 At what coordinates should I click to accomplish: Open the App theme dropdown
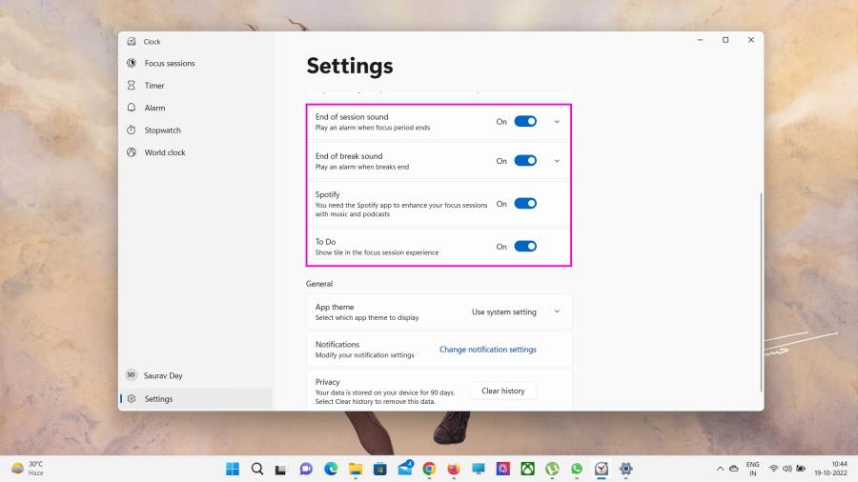(515, 311)
